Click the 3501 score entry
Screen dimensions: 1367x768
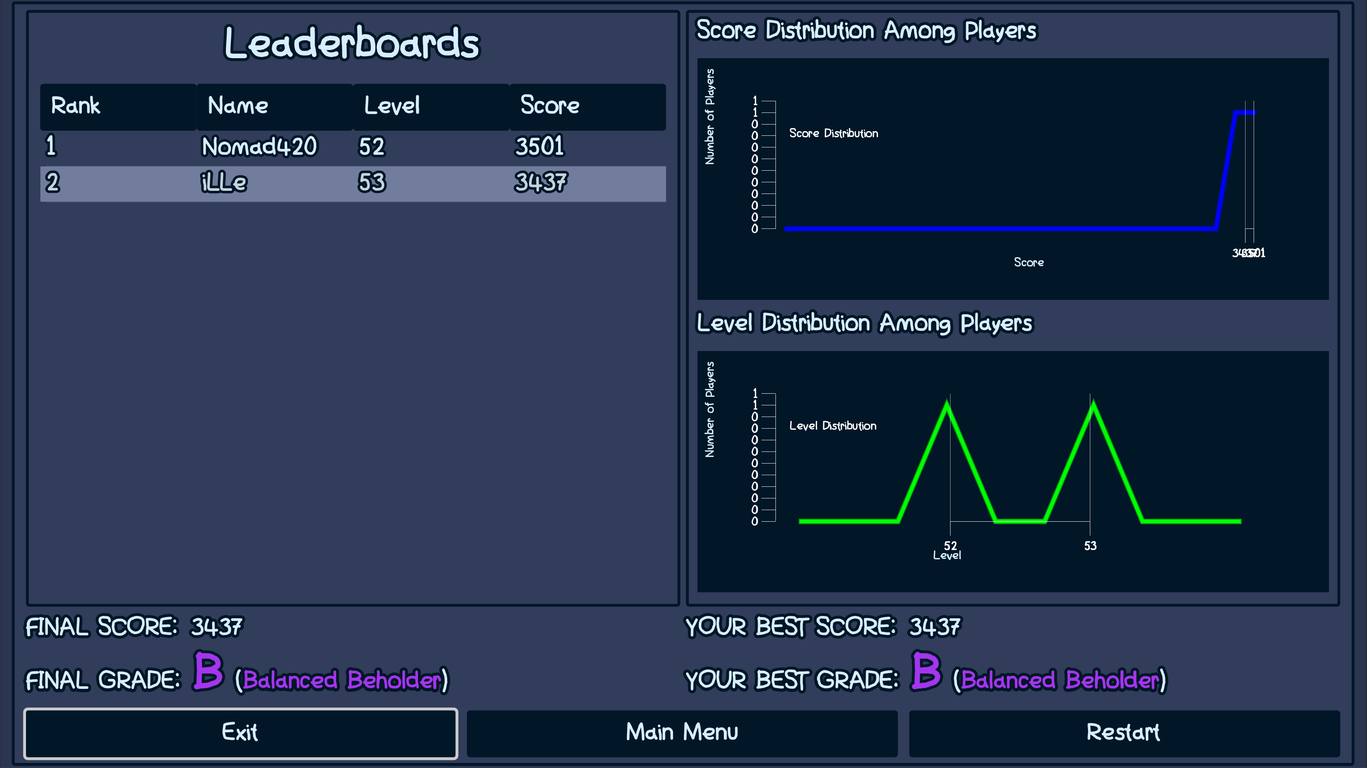539,146
